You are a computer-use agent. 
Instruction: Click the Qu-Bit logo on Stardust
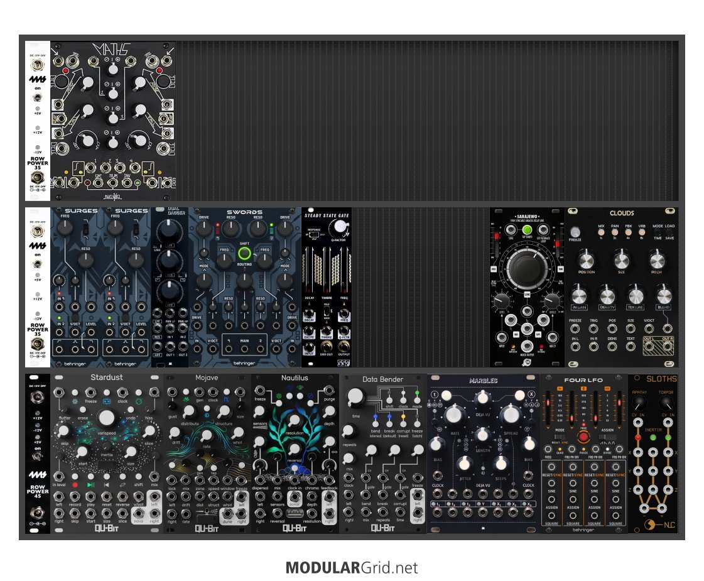(x=106, y=528)
